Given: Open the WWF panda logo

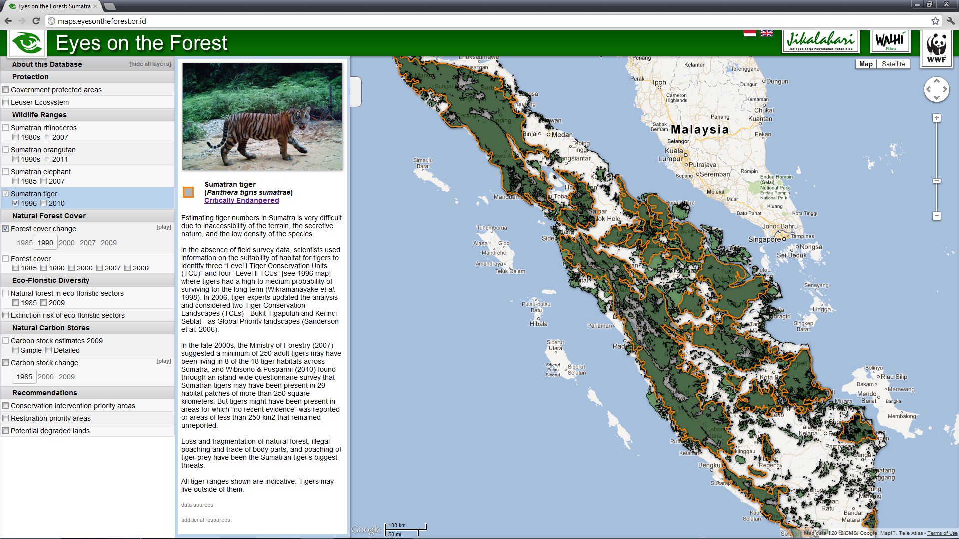Looking at the screenshot, I should (936, 48).
